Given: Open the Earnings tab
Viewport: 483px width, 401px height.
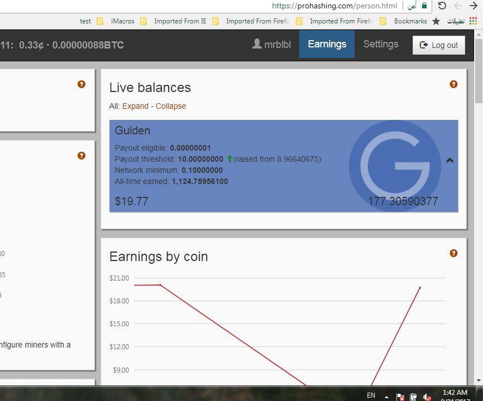Looking at the screenshot, I should 327,44.
